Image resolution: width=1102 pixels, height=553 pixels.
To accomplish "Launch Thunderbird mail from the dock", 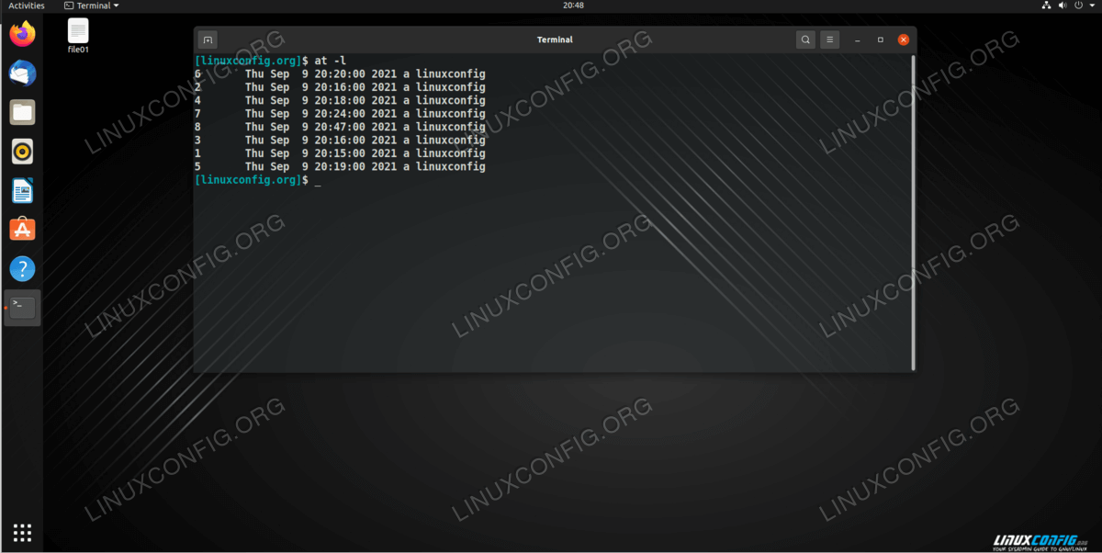I will click(22, 73).
